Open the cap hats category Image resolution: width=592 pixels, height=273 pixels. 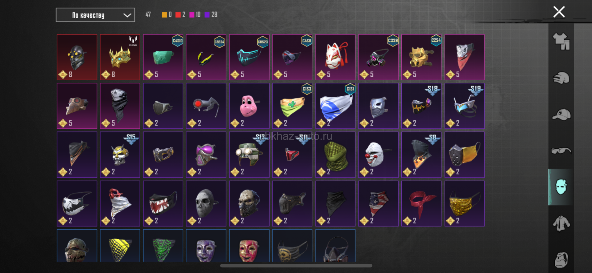click(x=561, y=114)
